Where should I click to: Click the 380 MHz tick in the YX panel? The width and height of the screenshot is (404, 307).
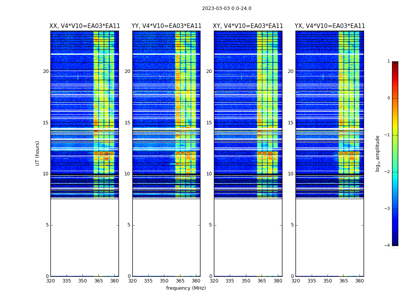tap(359, 281)
